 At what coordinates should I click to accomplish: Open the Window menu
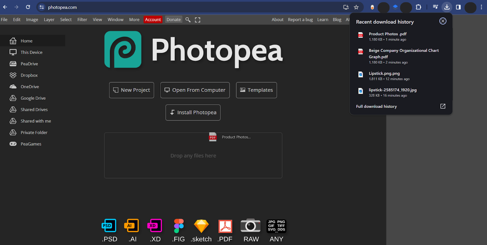pos(115,19)
